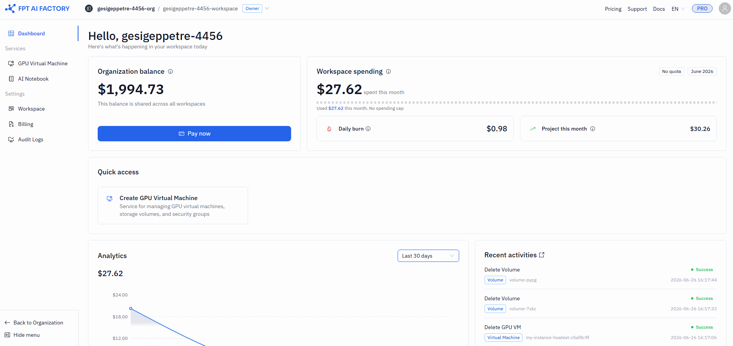Click info icon beside Workspace spending

[x=388, y=71]
